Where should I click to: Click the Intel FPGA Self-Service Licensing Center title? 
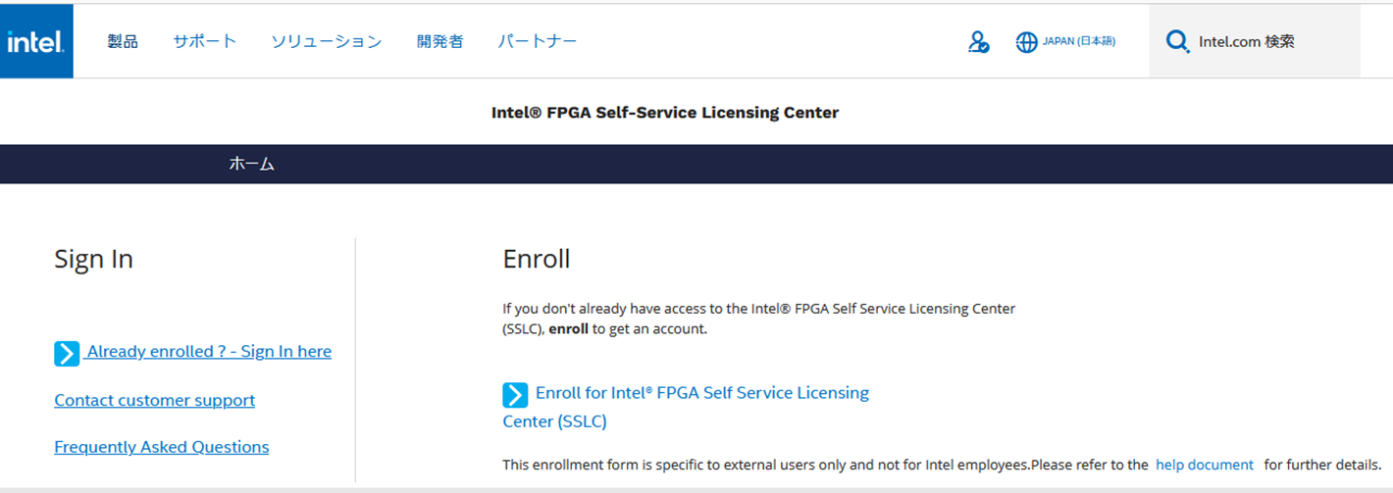click(x=664, y=113)
